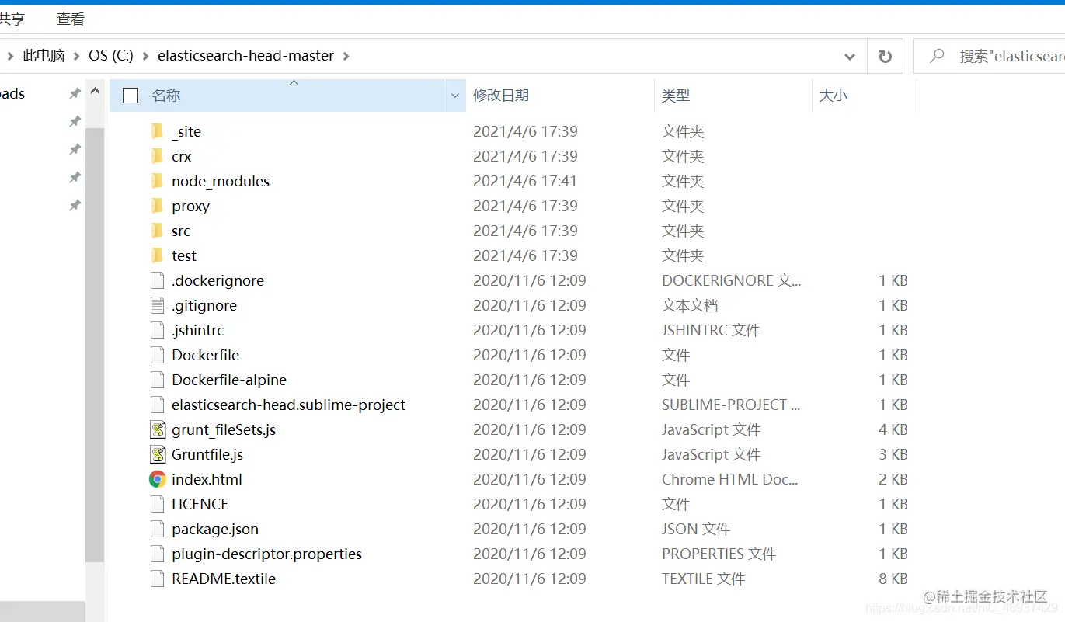Select the .gitignore file name

click(x=204, y=305)
